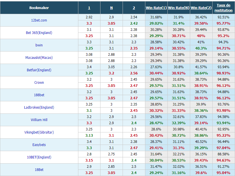The width and height of the screenshot is (235, 176).
Task: Sort by the '2' odds column header
Action: 134,8
